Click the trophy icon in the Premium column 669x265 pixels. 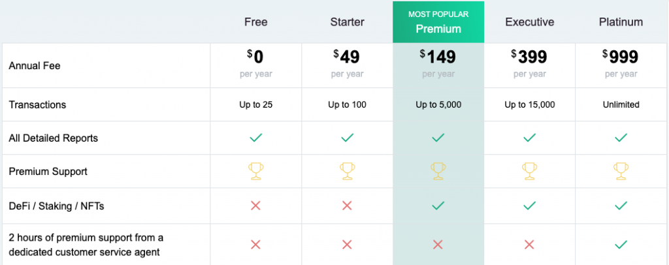438,171
